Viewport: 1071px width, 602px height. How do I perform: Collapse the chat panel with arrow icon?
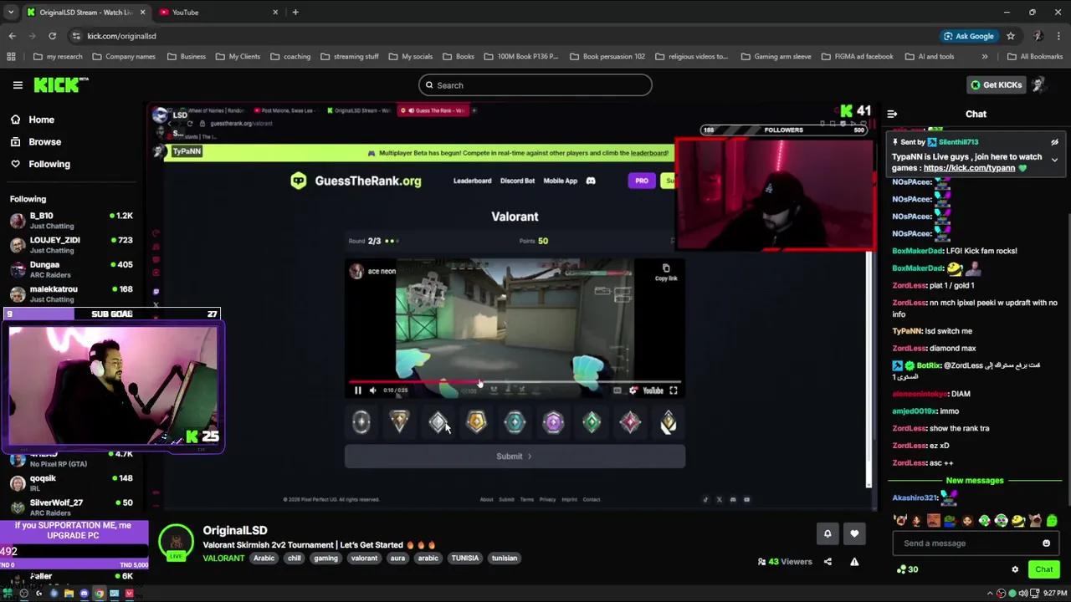892,114
